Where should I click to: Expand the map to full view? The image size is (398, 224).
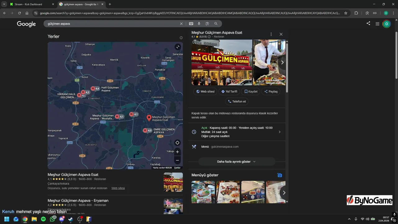[178, 47]
